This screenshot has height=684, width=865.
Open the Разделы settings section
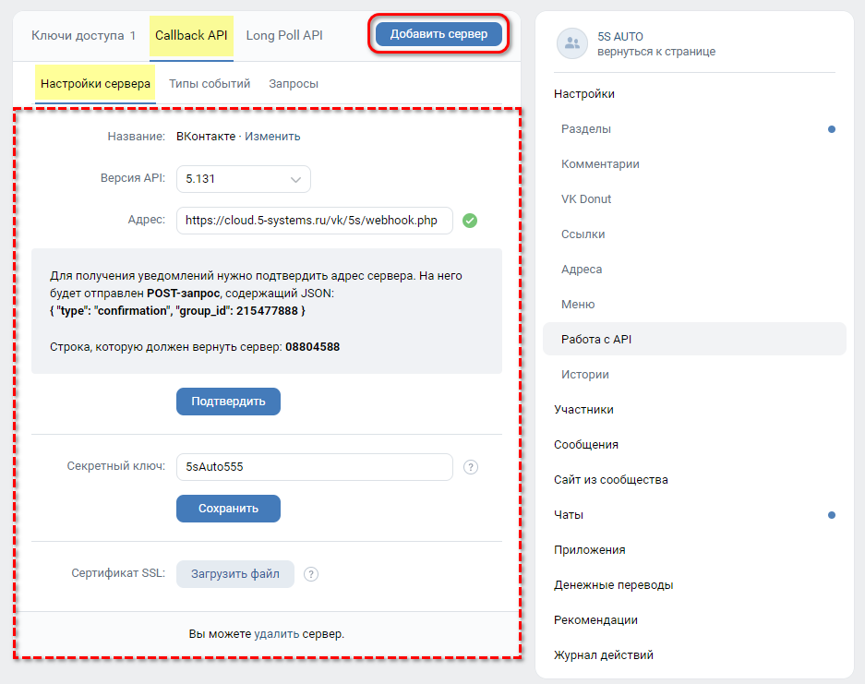click(x=586, y=129)
